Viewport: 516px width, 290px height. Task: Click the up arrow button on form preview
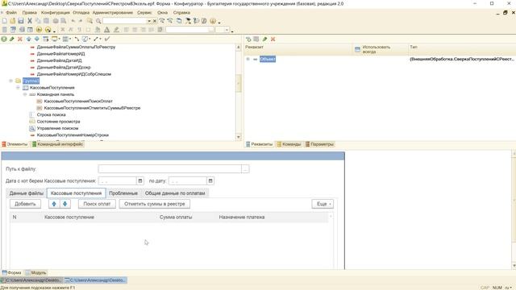coord(54,204)
